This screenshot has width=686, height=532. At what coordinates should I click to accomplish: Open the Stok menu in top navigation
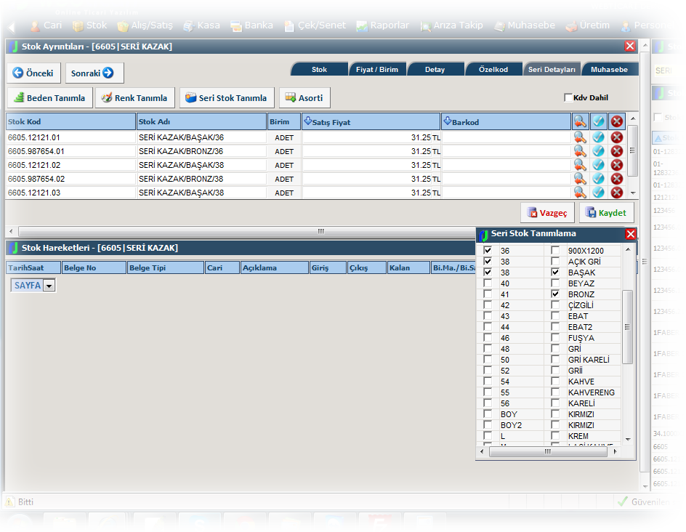(89, 25)
